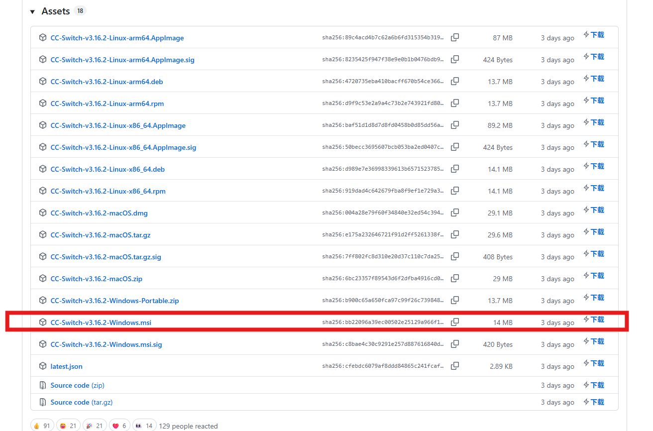Open CC-Switch-v3.16.2-Linux-arm64.AppImage.sig link
Screen dimensions: 653x431
click(122, 60)
